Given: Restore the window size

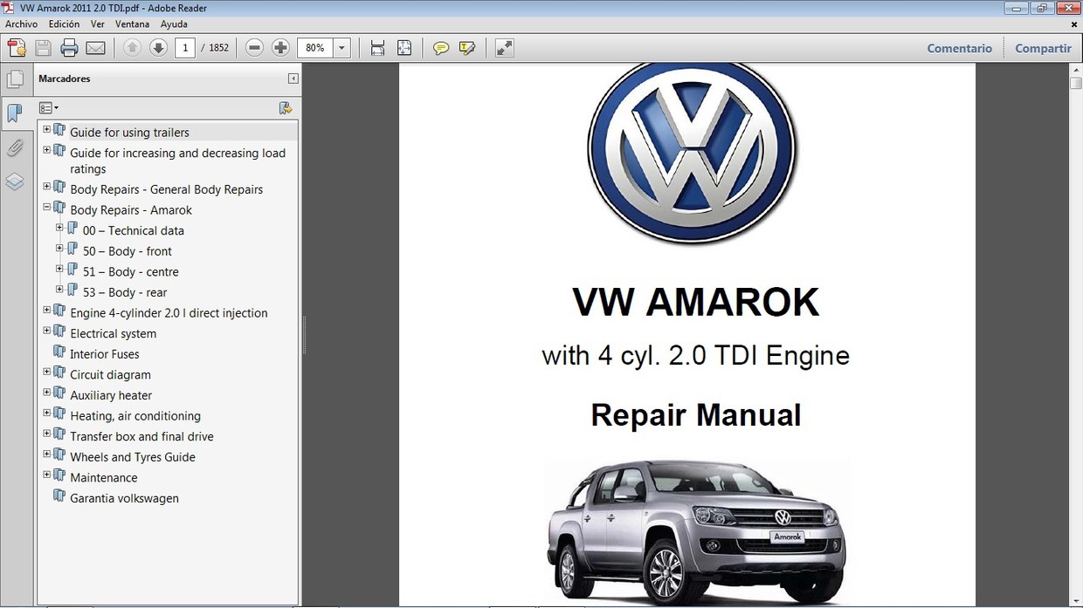Looking at the screenshot, I should (x=1041, y=8).
